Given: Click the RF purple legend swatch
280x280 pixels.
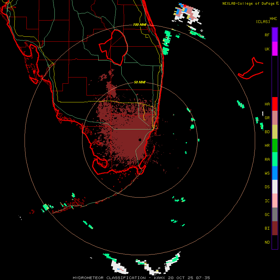Looking at the screenshot, I should [275, 35].
